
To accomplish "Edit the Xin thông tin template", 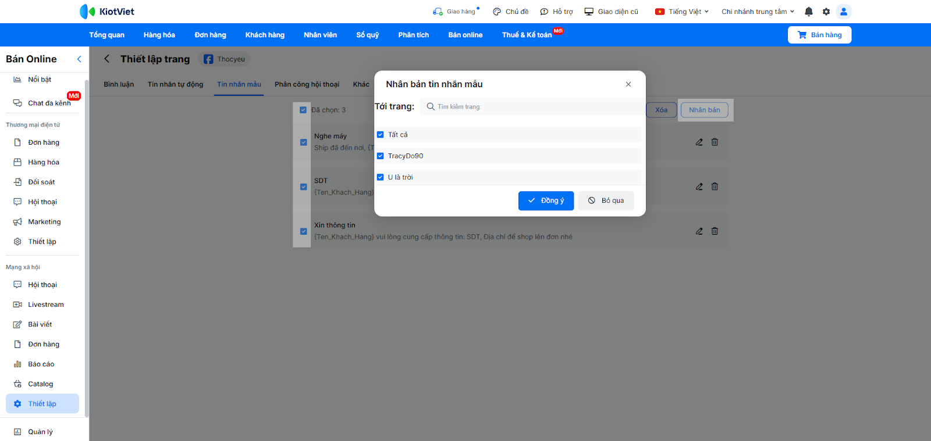I will pos(699,231).
